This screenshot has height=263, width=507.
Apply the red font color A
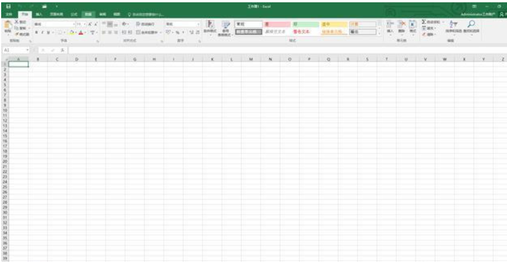coord(81,32)
